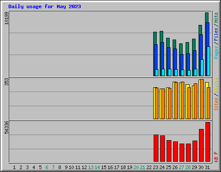Click the green day label 28
The height and width of the screenshot is (172, 221).
(x=188, y=167)
